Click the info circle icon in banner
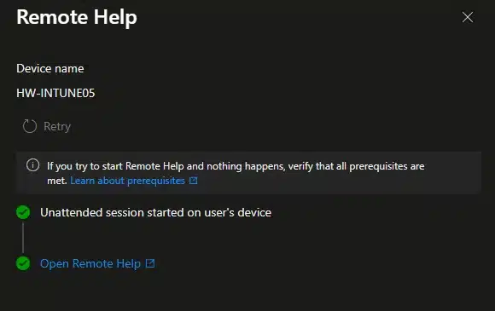Image resolution: width=495 pixels, height=311 pixels. click(x=32, y=164)
